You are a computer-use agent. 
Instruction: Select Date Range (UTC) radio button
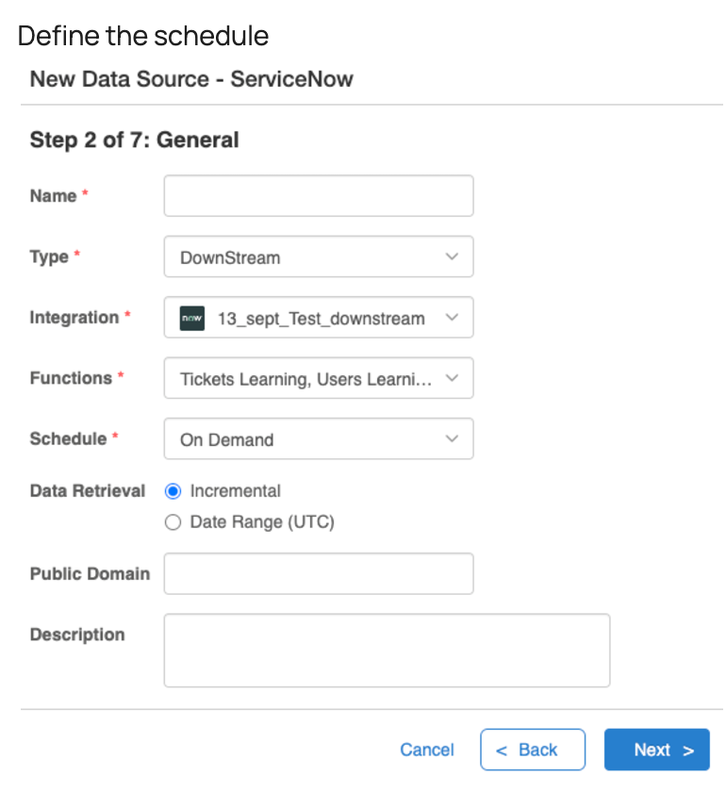tap(173, 522)
